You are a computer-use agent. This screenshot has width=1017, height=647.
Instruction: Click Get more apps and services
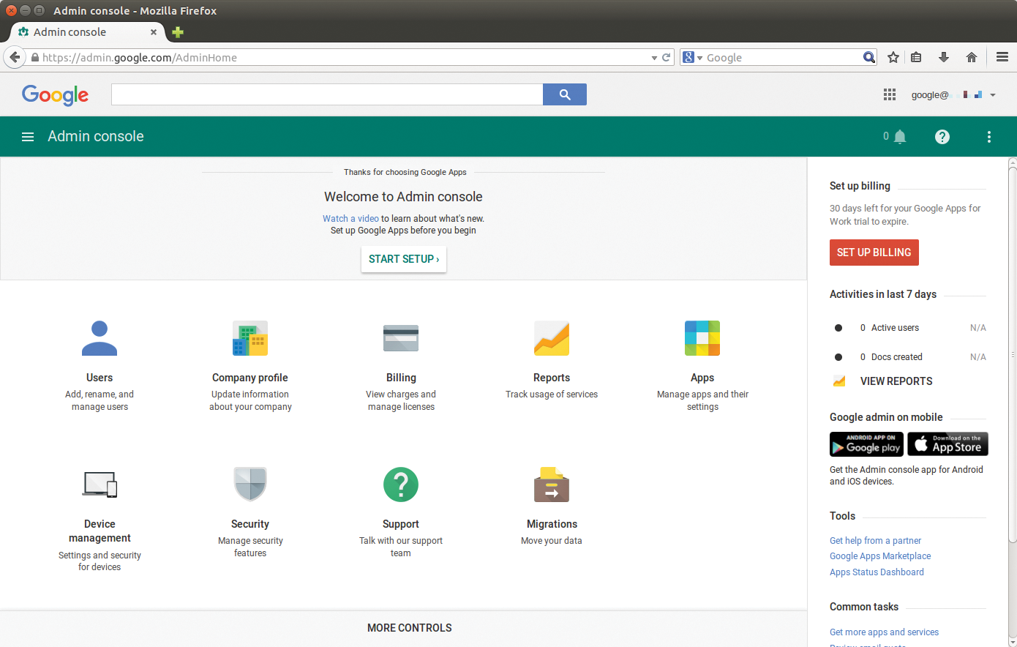pos(884,632)
